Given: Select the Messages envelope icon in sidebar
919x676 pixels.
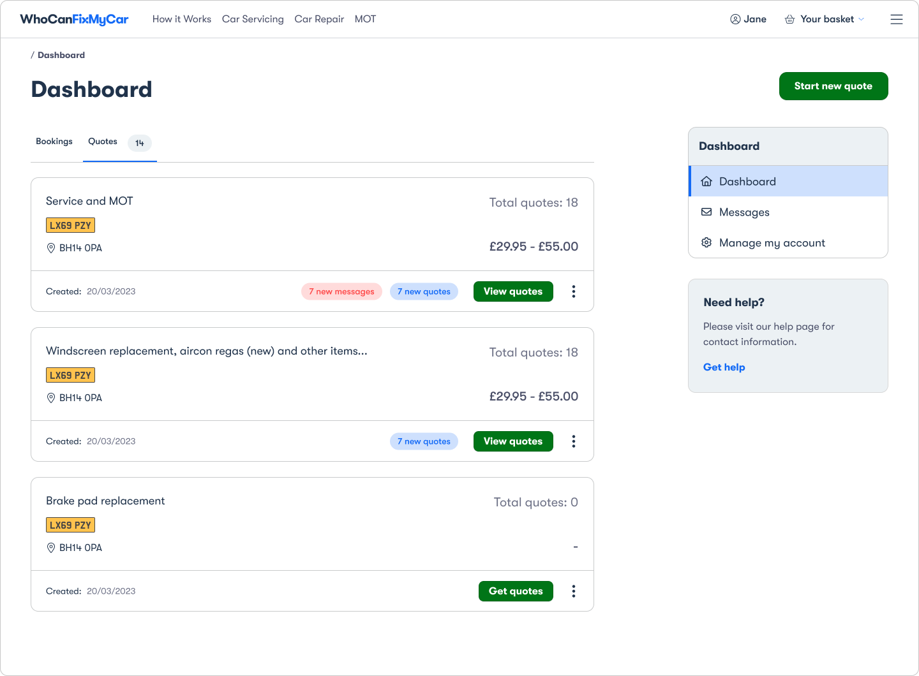Looking at the screenshot, I should 706,212.
